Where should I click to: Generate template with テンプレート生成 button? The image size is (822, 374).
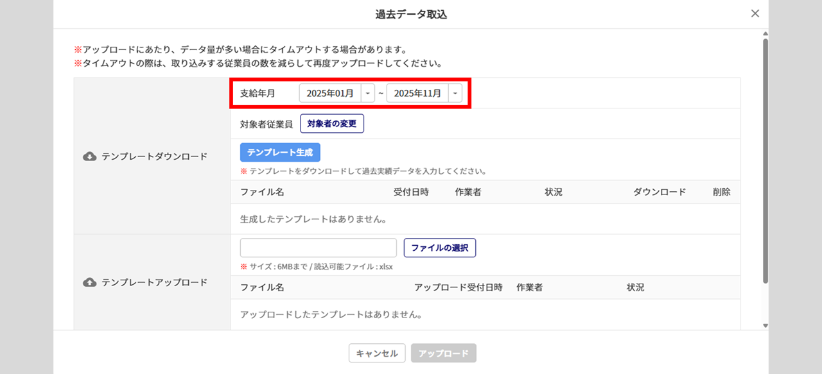(x=280, y=153)
